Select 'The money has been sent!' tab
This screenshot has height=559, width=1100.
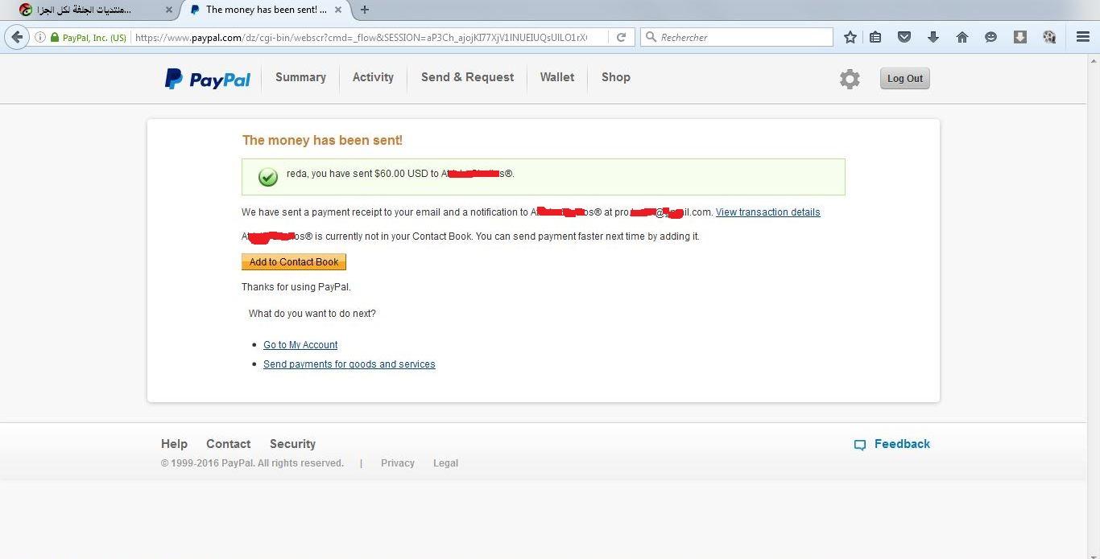click(x=266, y=10)
